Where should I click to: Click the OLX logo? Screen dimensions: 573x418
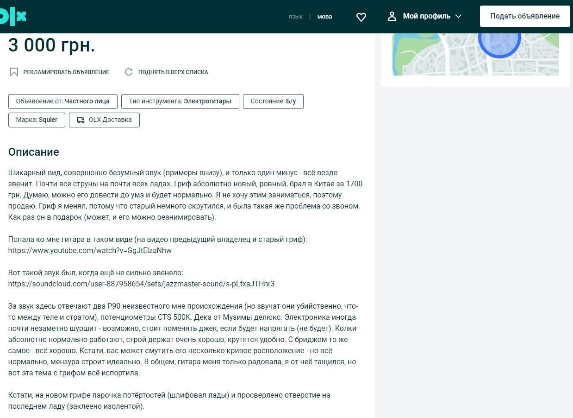(13, 16)
